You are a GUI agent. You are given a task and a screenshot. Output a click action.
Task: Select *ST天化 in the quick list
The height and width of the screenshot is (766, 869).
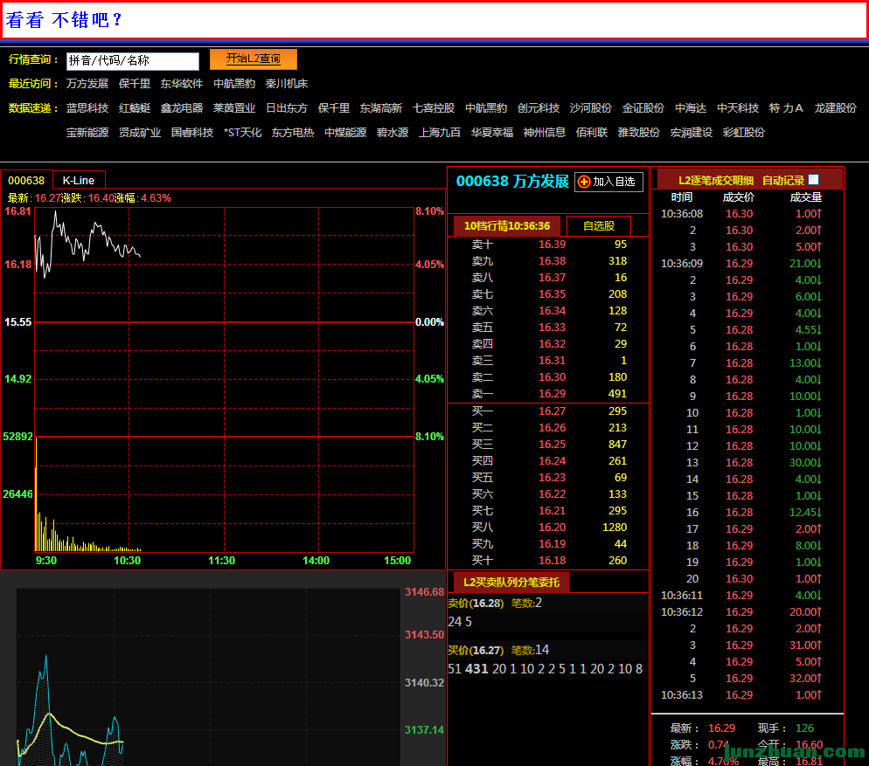click(242, 133)
